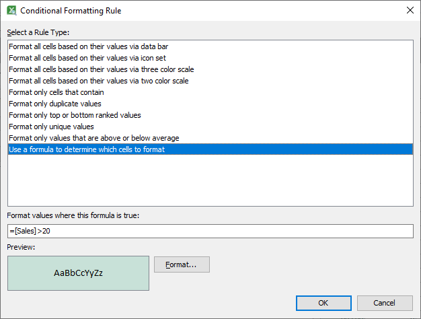Pick 'Format only cells that contain'
Viewport: 421px width, 319px height.
tap(210, 92)
